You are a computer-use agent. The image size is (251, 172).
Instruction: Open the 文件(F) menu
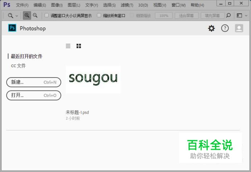click(22, 5)
